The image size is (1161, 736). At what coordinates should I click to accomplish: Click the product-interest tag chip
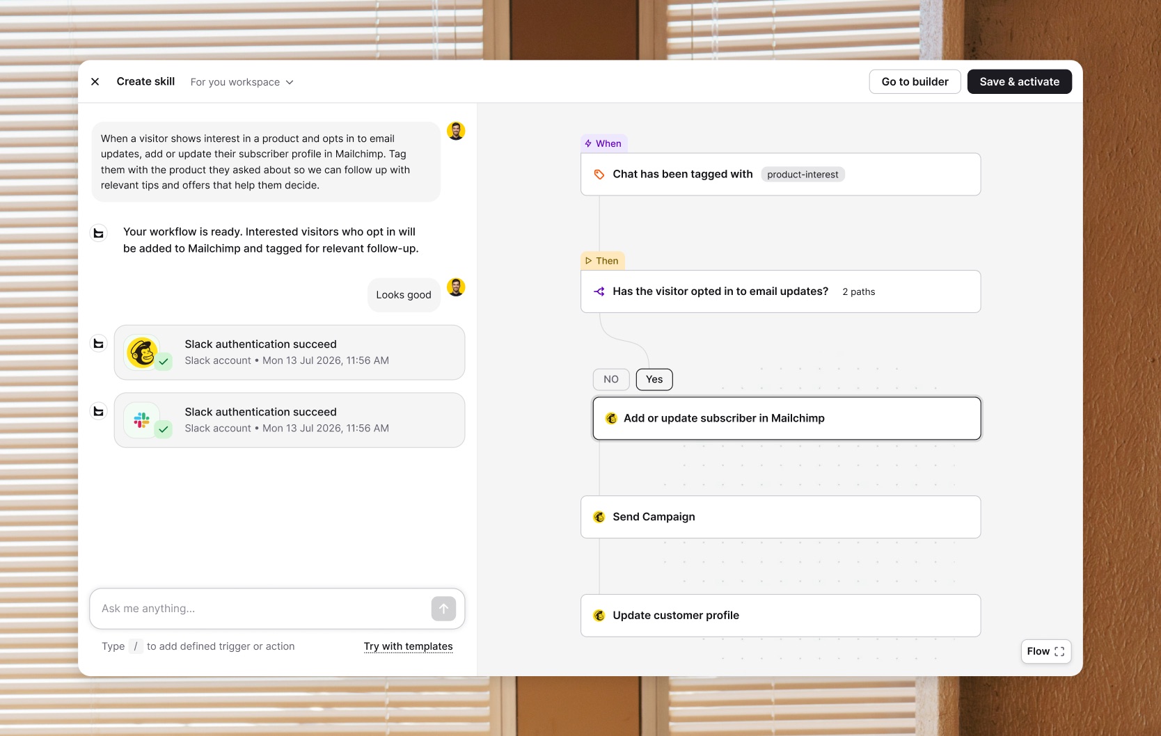pyautogui.click(x=803, y=175)
